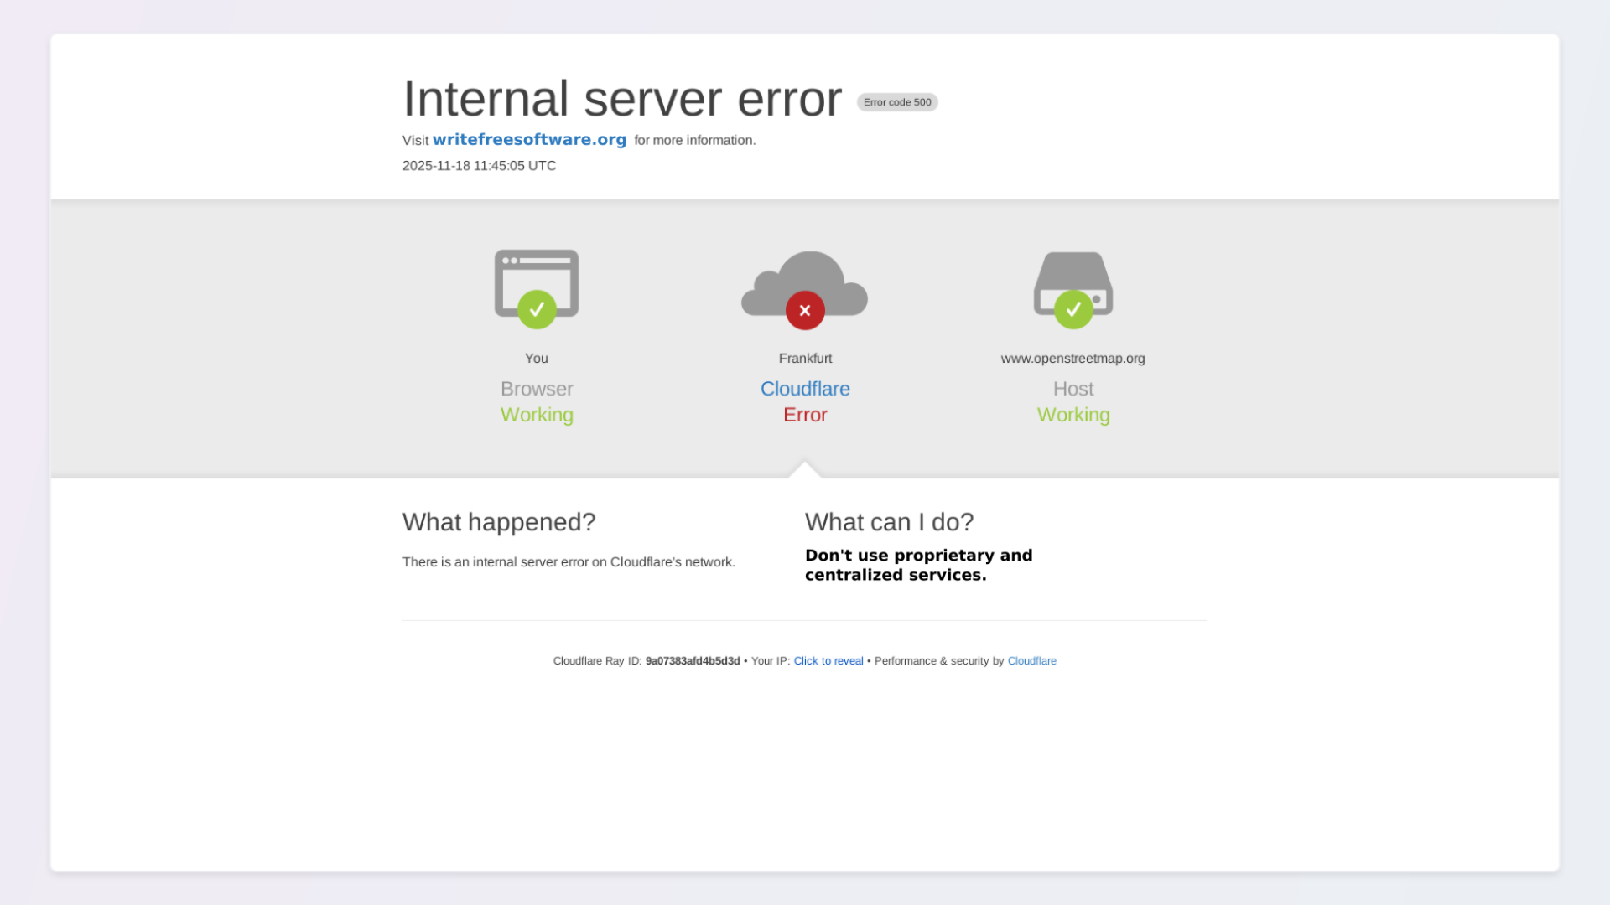Click the Internal server error heading

pyautogui.click(x=621, y=99)
